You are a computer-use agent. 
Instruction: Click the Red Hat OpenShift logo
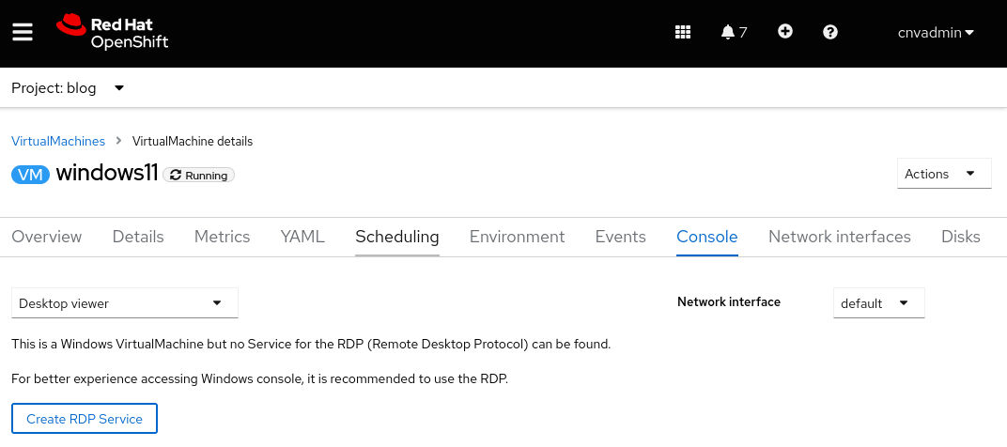coord(113,33)
